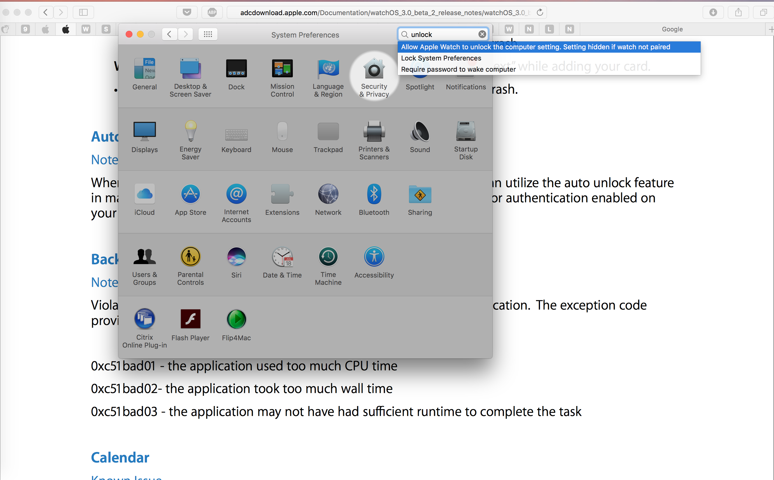774x480 pixels.
Task: Open Internet Accounts preferences
Action: (237, 203)
